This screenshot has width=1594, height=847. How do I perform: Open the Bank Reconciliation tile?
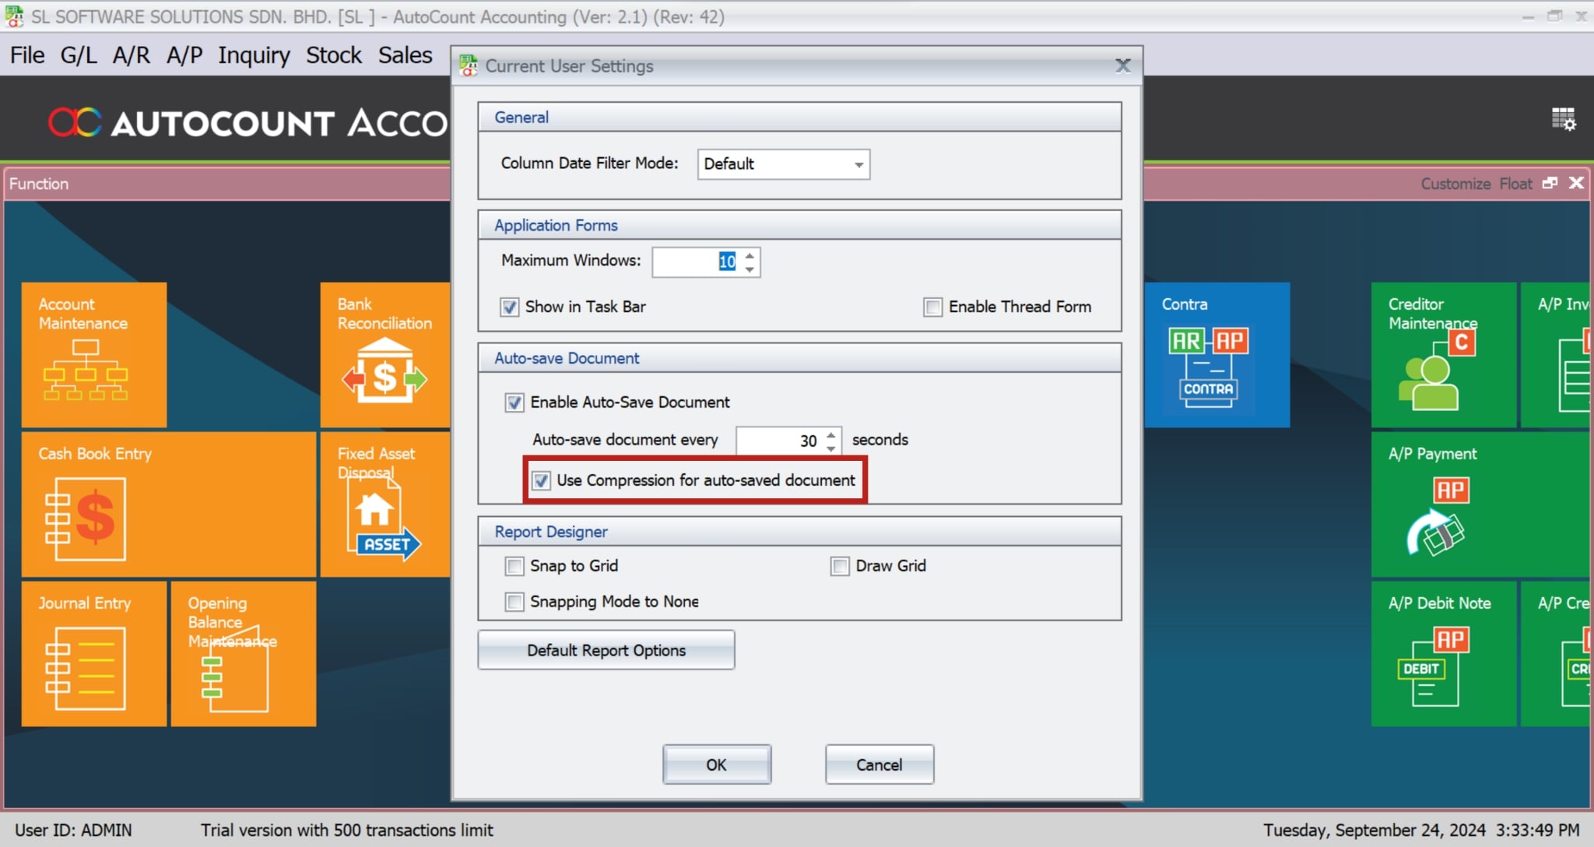click(x=385, y=354)
